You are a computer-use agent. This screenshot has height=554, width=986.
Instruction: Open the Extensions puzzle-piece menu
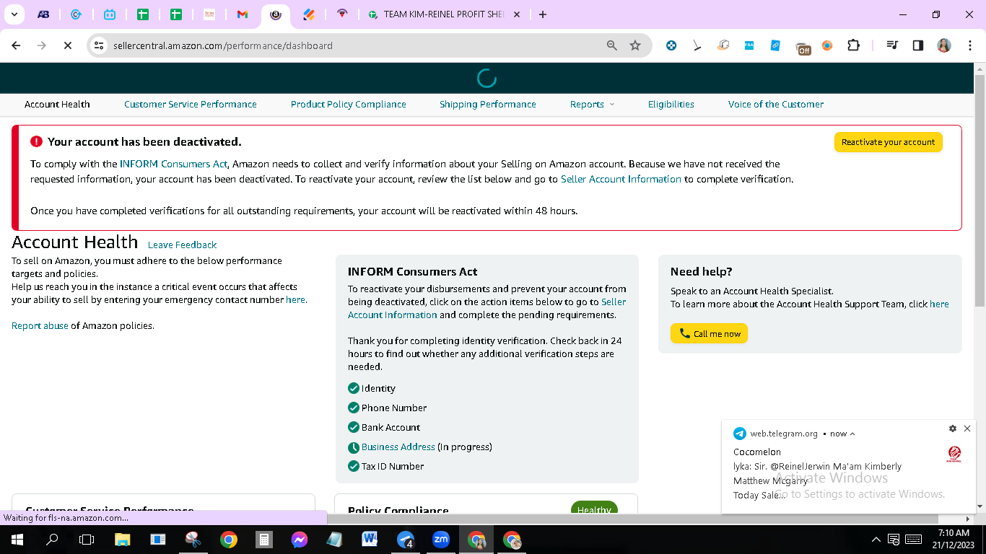pyautogui.click(x=853, y=45)
